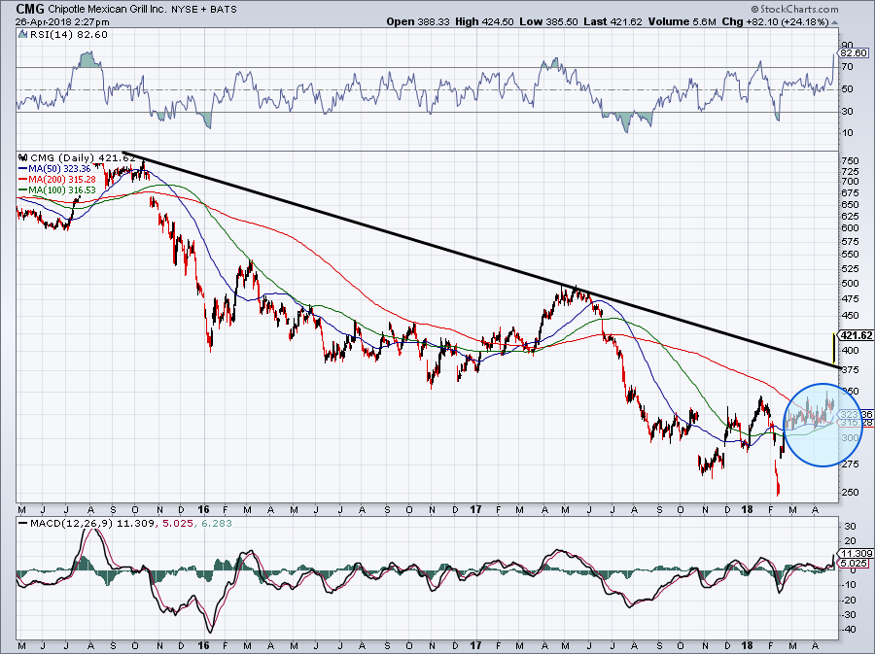Viewport: 875px width, 654px height.
Task: Click the red signal value 5.025 in the MACD legend
Action: [x=177, y=524]
